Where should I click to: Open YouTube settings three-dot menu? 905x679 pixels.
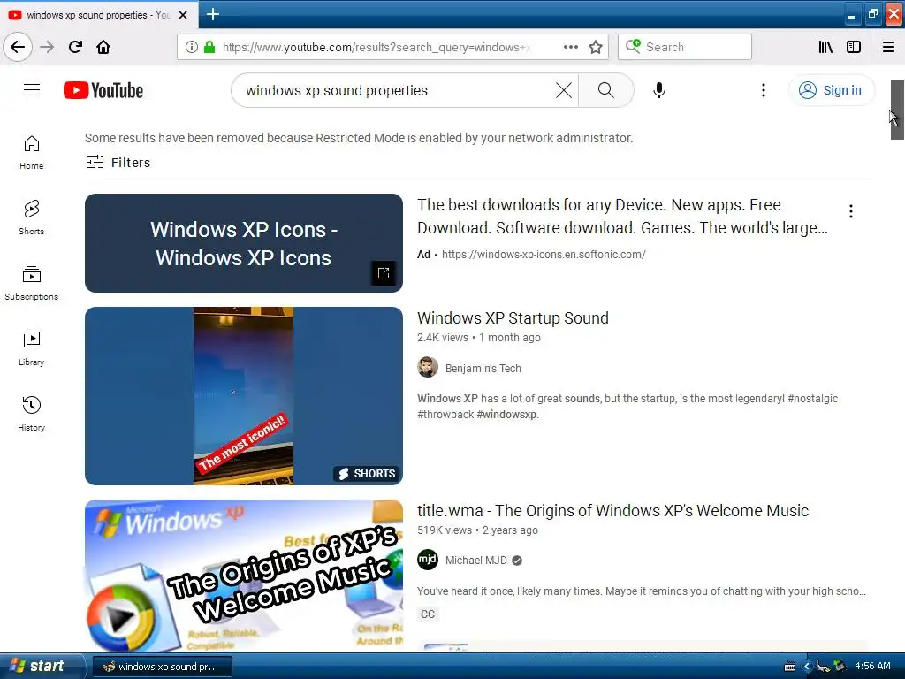point(763,90)
